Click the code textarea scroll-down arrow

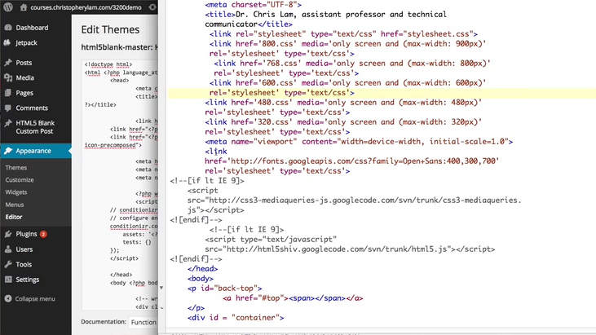pyautogui.click(x=161, y=288)
